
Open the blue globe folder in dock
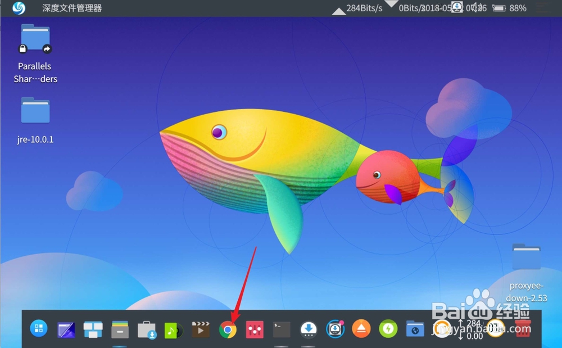[415, 329]
